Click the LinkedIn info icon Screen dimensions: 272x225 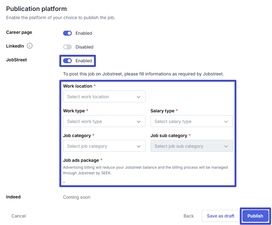[30, 46]
